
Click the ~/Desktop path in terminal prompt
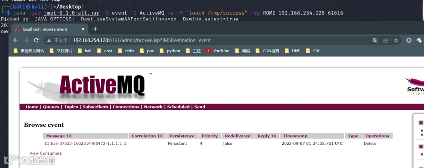[68, 7]
